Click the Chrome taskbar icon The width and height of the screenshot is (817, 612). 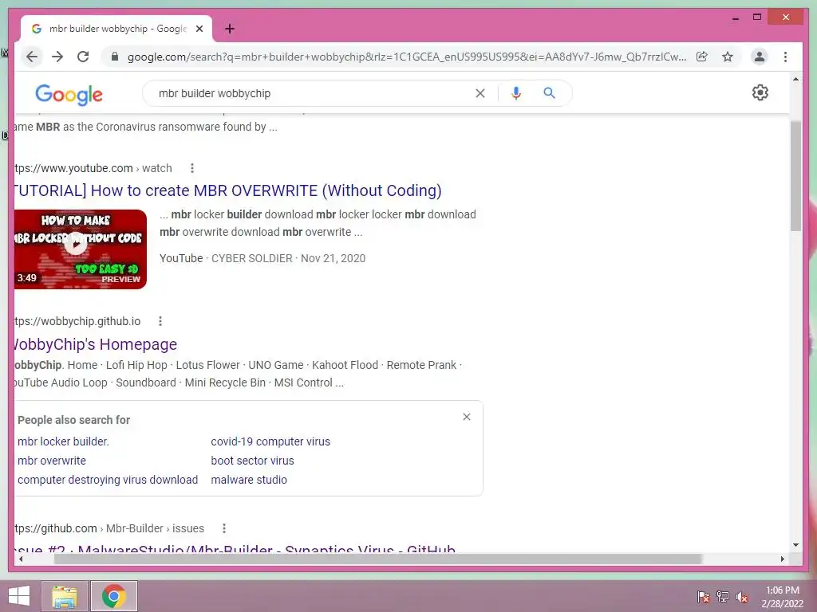coord(114,596)
